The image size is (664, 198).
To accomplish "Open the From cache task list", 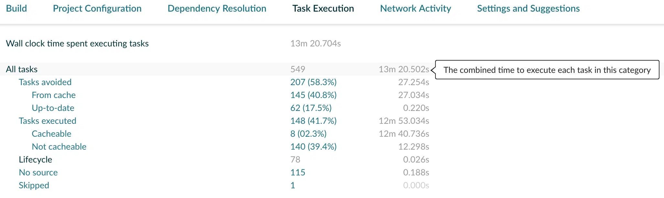I will pos(54,95).
